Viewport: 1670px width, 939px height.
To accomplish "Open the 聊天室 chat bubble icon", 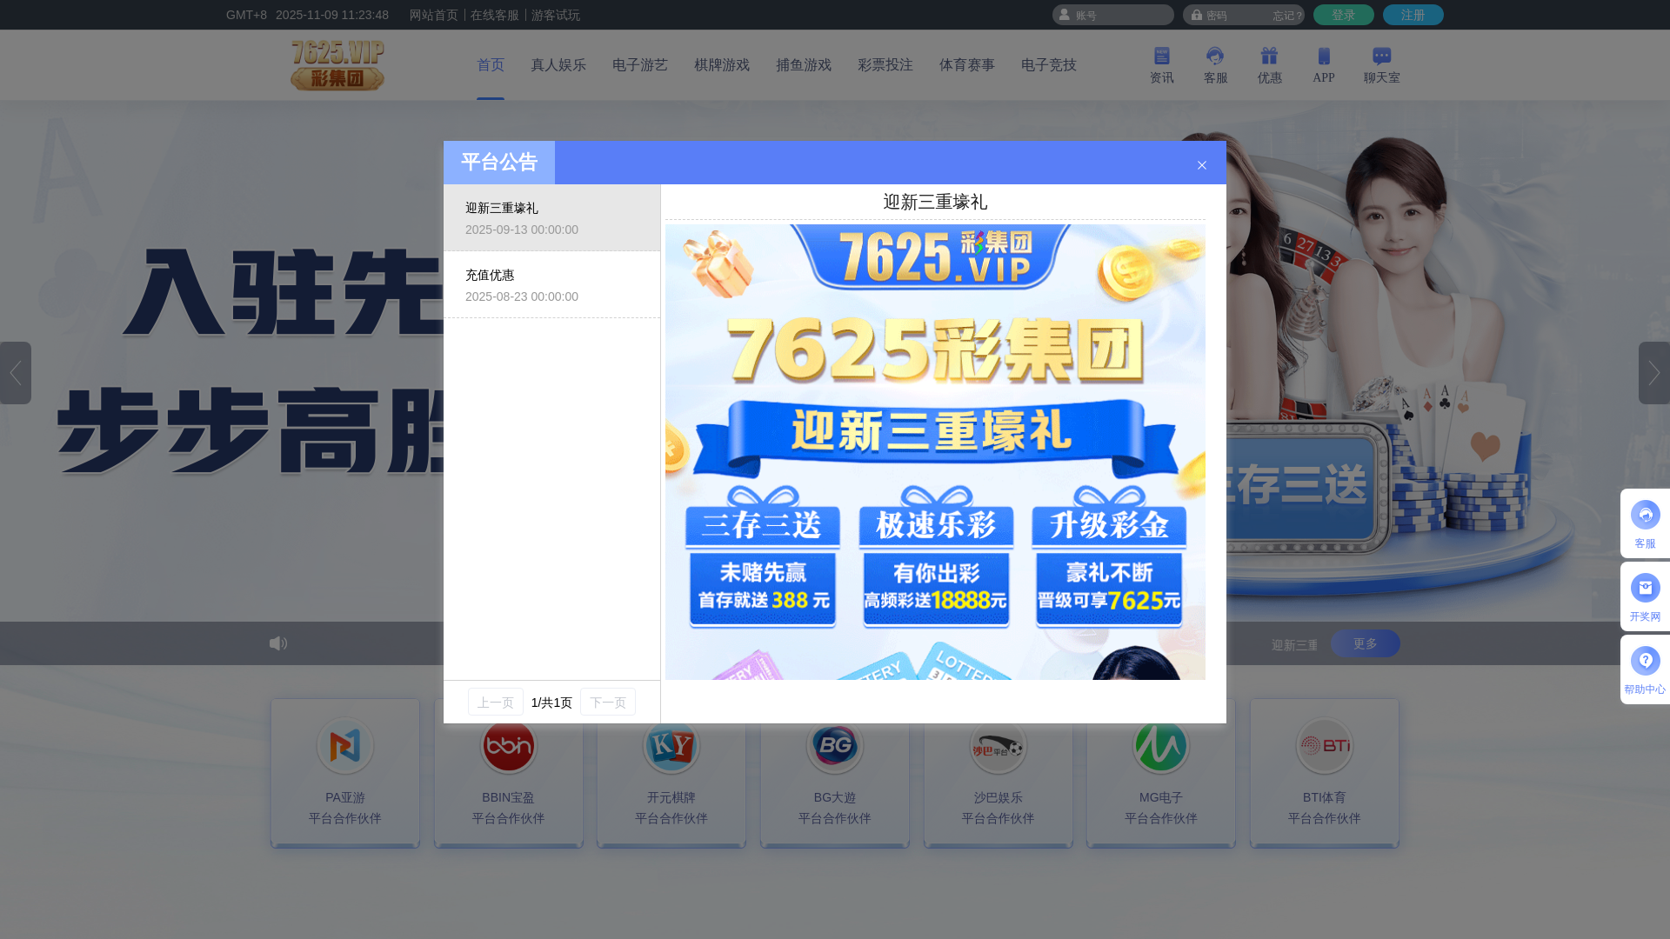I will click(1381, 65).
